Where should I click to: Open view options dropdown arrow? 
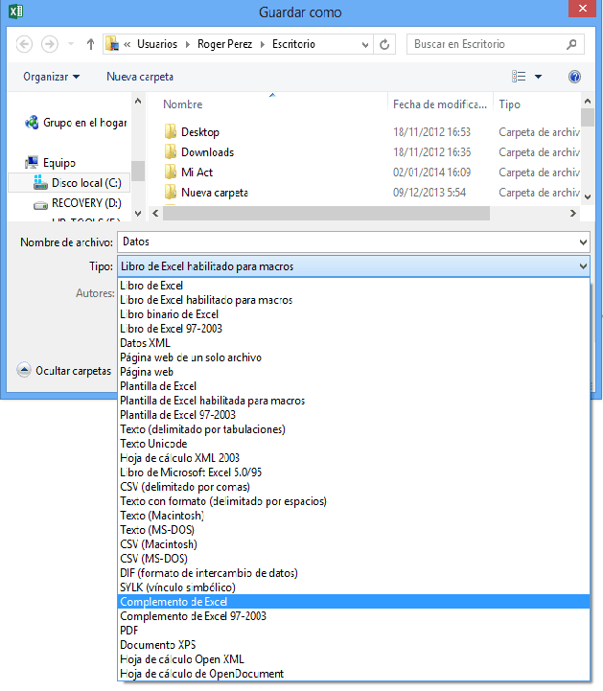pyautogui.click(x=538, y=77)
